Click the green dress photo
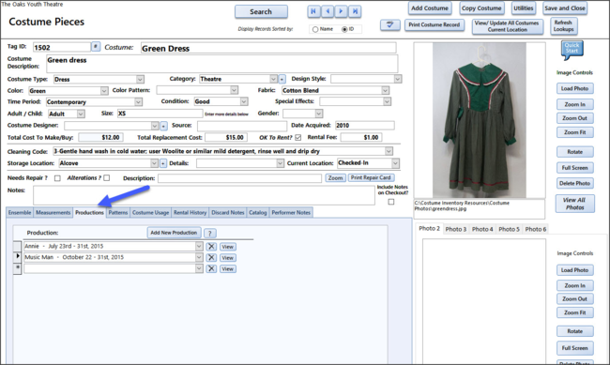The height and width of the screenshot is (365, 610). pos(480,120)
